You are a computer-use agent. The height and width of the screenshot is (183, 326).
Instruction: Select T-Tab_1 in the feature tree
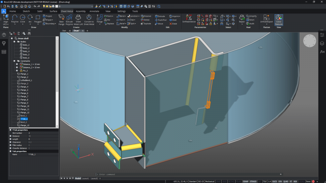pos(24,119)
